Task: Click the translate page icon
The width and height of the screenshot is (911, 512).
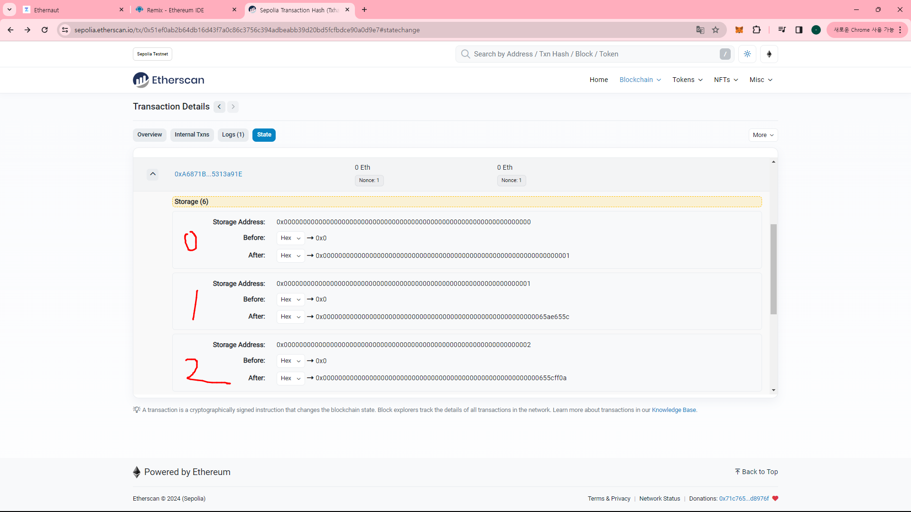Action: point(700,30)
